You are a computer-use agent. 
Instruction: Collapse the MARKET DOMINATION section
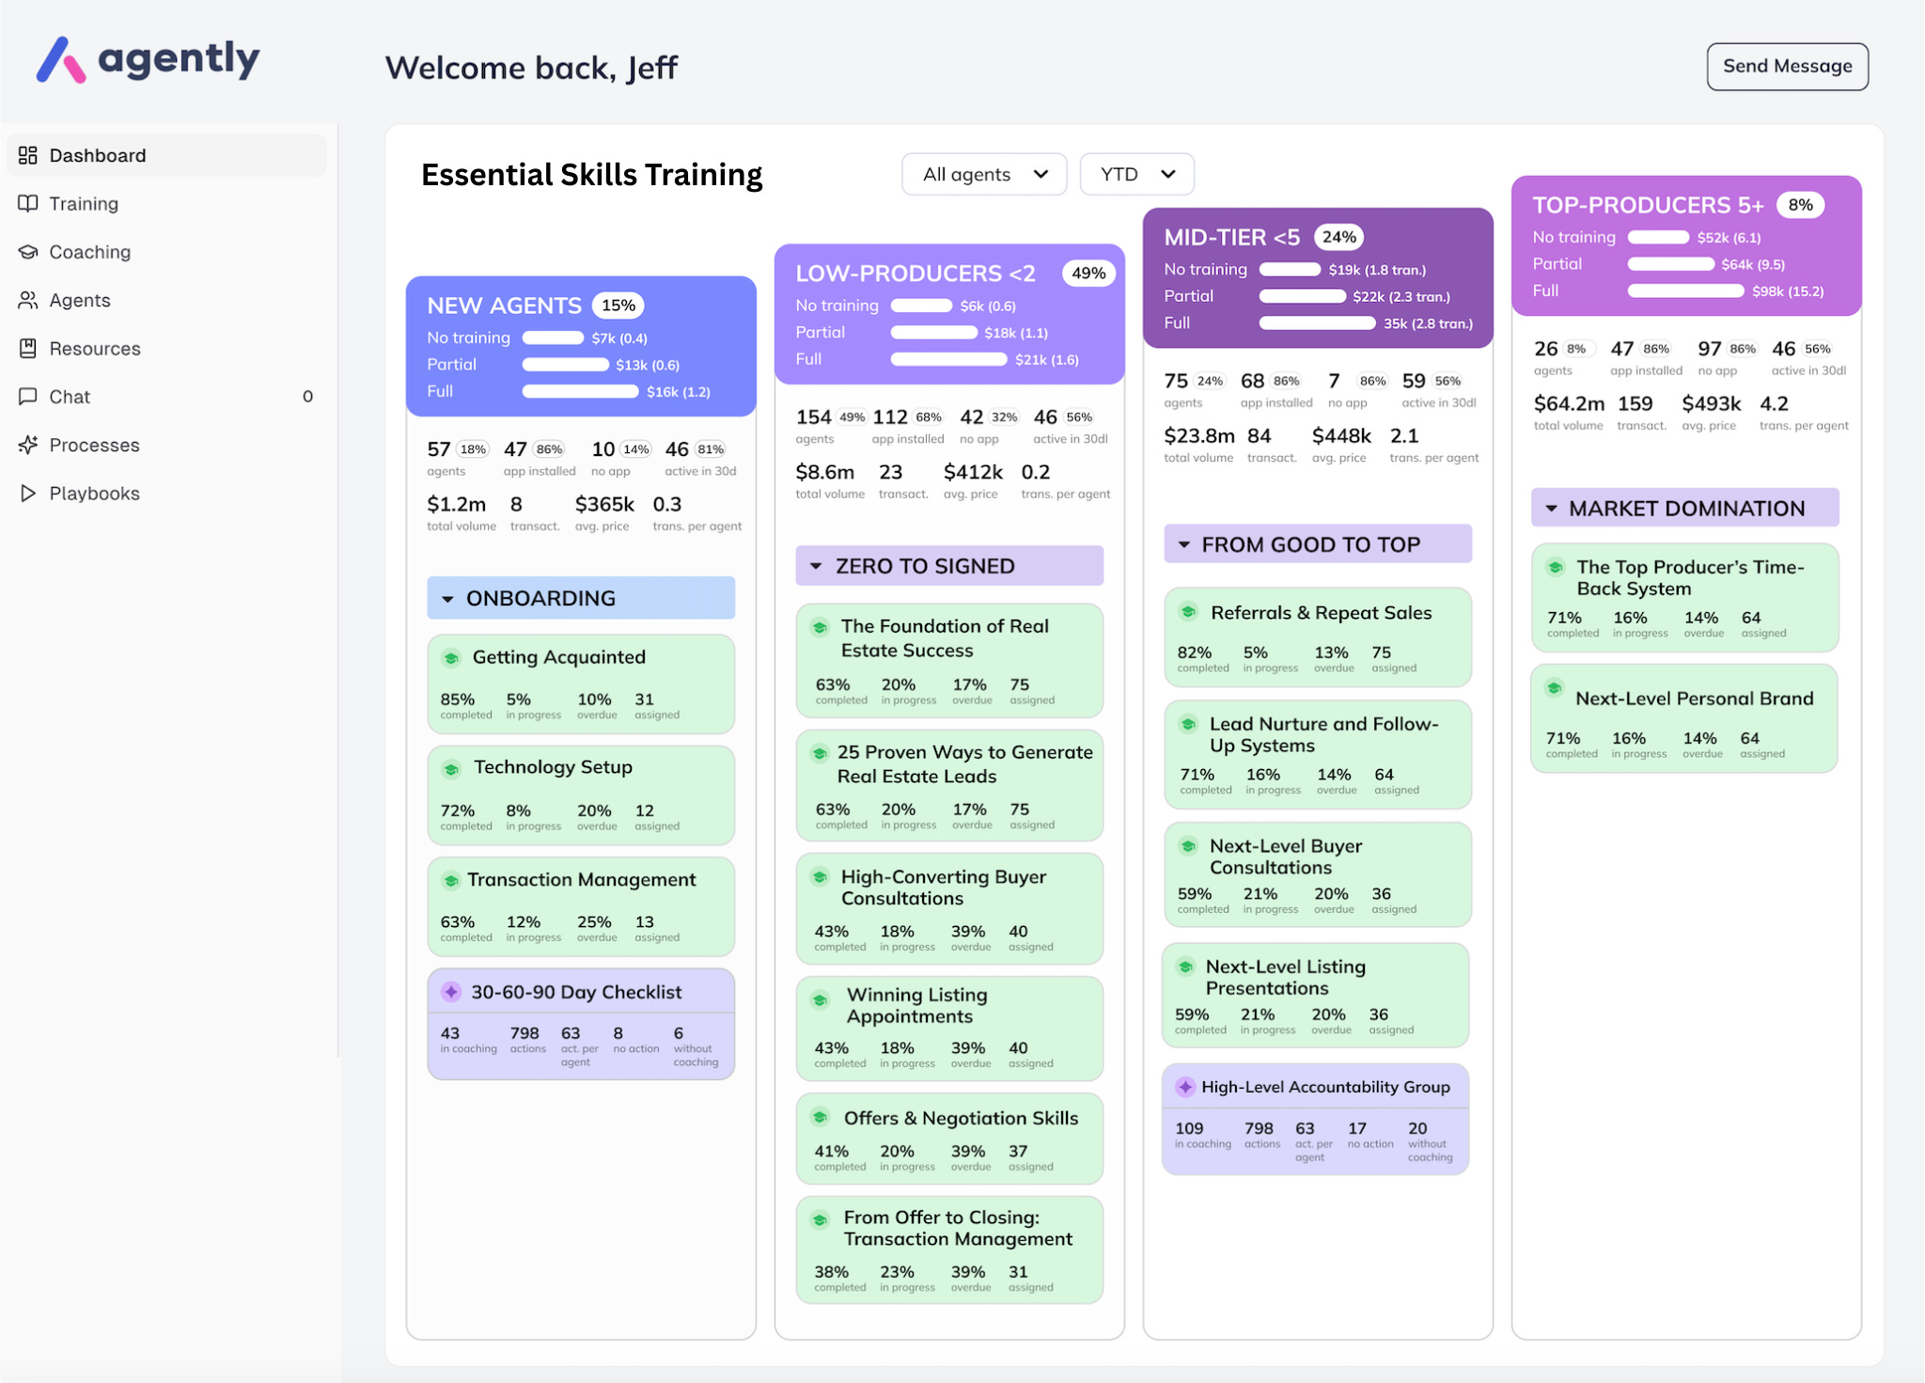tap(1551, 509)
